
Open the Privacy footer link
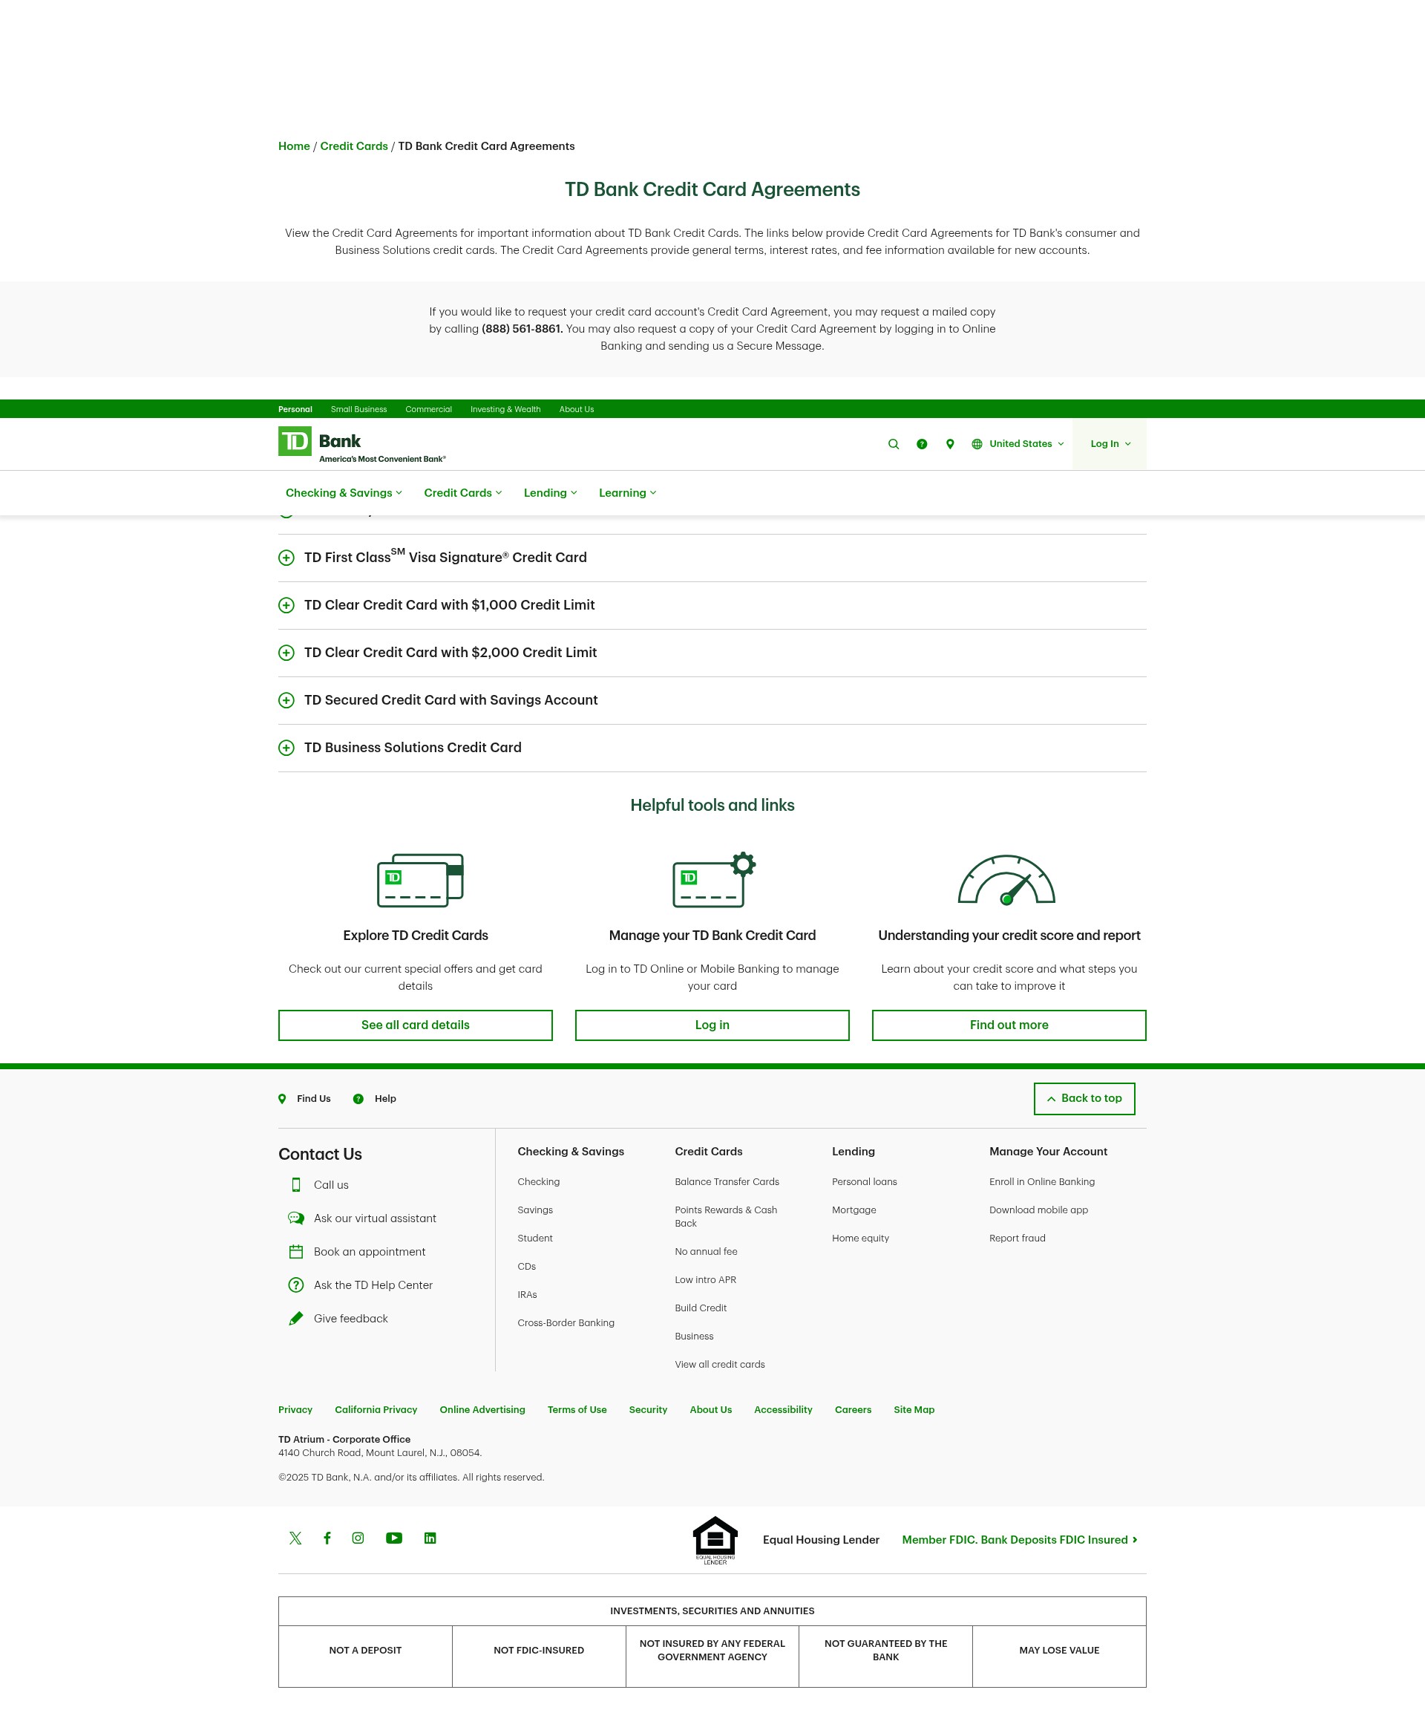tap(295, 1409)
